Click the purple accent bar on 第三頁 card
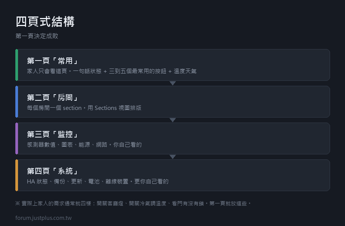This screenshot has width=345, height=226. point(16,139)
